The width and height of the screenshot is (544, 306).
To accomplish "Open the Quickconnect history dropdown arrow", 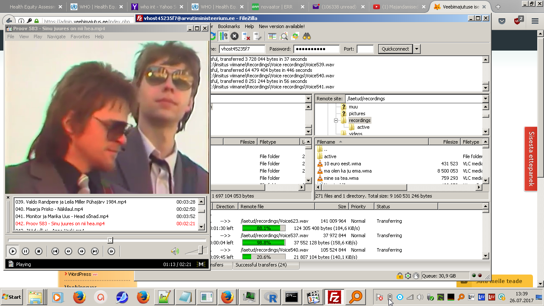I will 416,49.
